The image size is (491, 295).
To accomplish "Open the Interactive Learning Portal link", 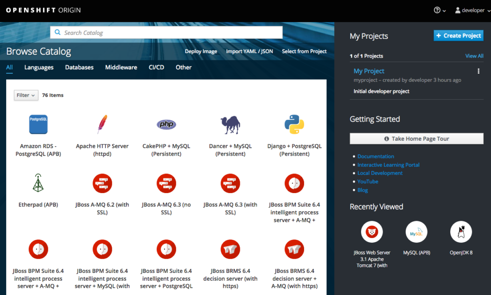I will (388, 165).
